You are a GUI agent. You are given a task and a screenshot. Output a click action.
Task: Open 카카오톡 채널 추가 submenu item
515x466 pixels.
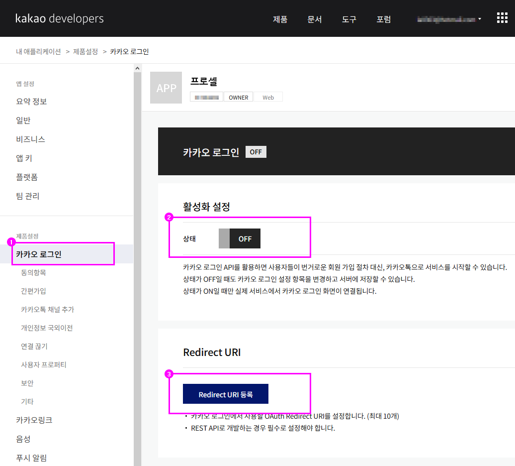click(x=48, y=310)
